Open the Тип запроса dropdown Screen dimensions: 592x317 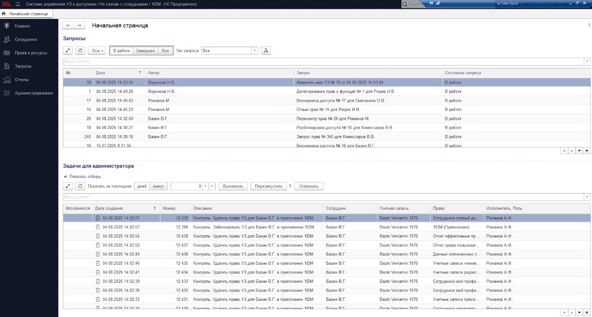click(x=254, y=51)
